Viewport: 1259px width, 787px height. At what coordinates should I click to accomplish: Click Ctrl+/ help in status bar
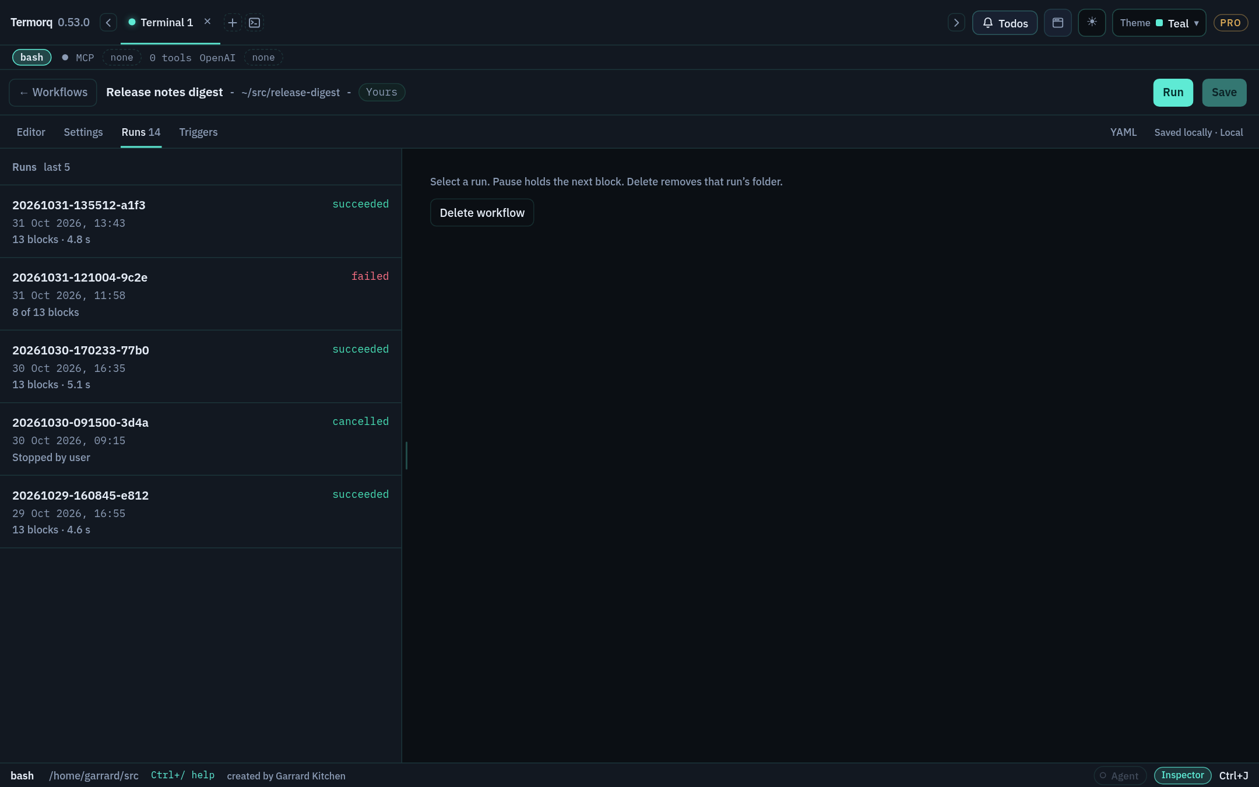(x=182, y=775)
